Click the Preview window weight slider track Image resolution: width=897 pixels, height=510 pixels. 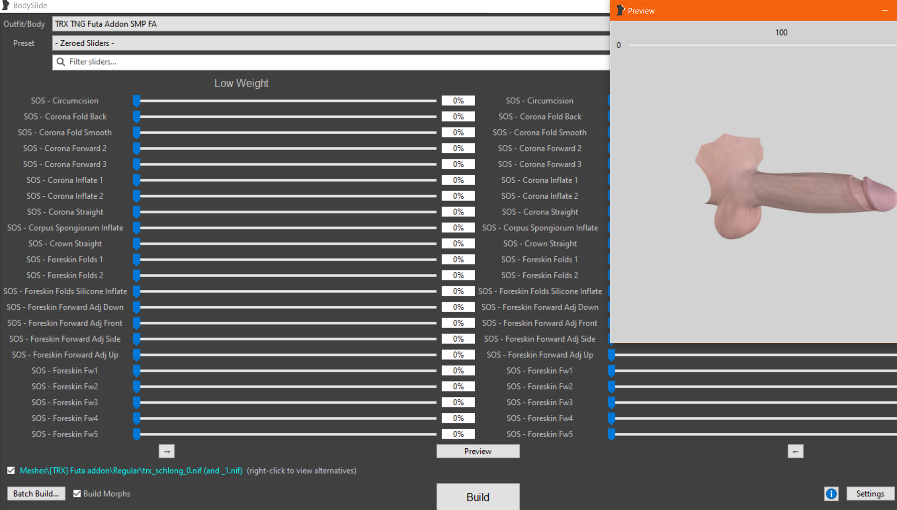762,45
